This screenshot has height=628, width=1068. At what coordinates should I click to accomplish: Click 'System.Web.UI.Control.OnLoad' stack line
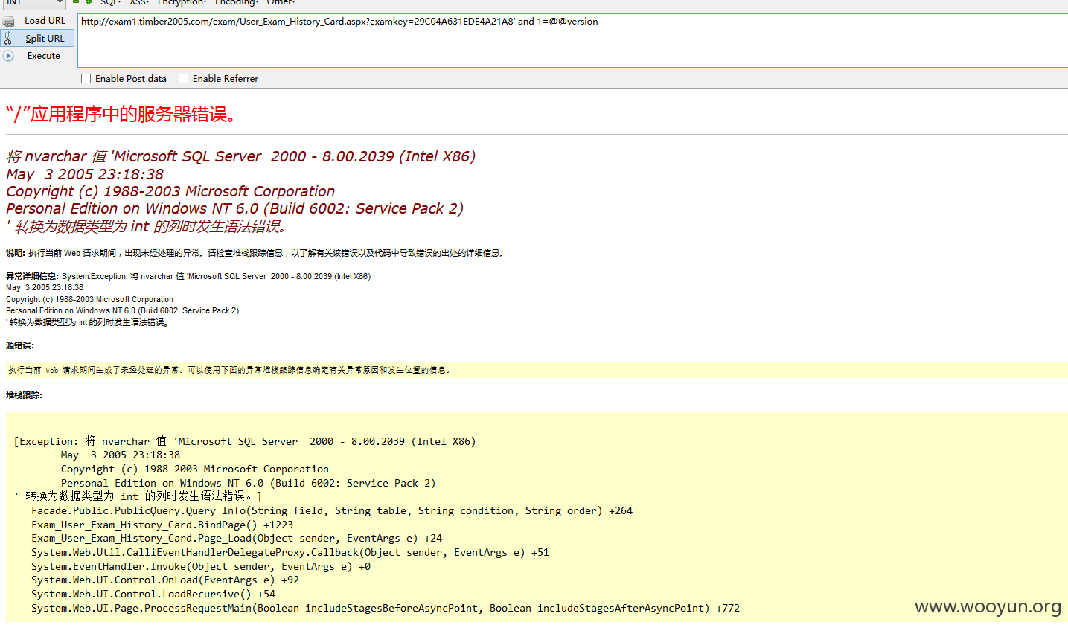click(x=165, y=580)
